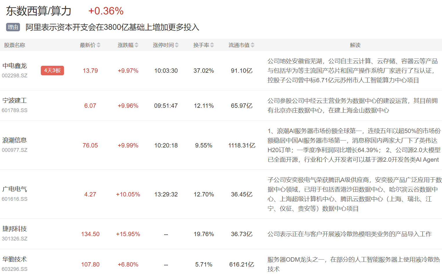Screen dimensions: 442x279
Task: Sort by 涨跌幅 column arrows
Action: point(136,45)
